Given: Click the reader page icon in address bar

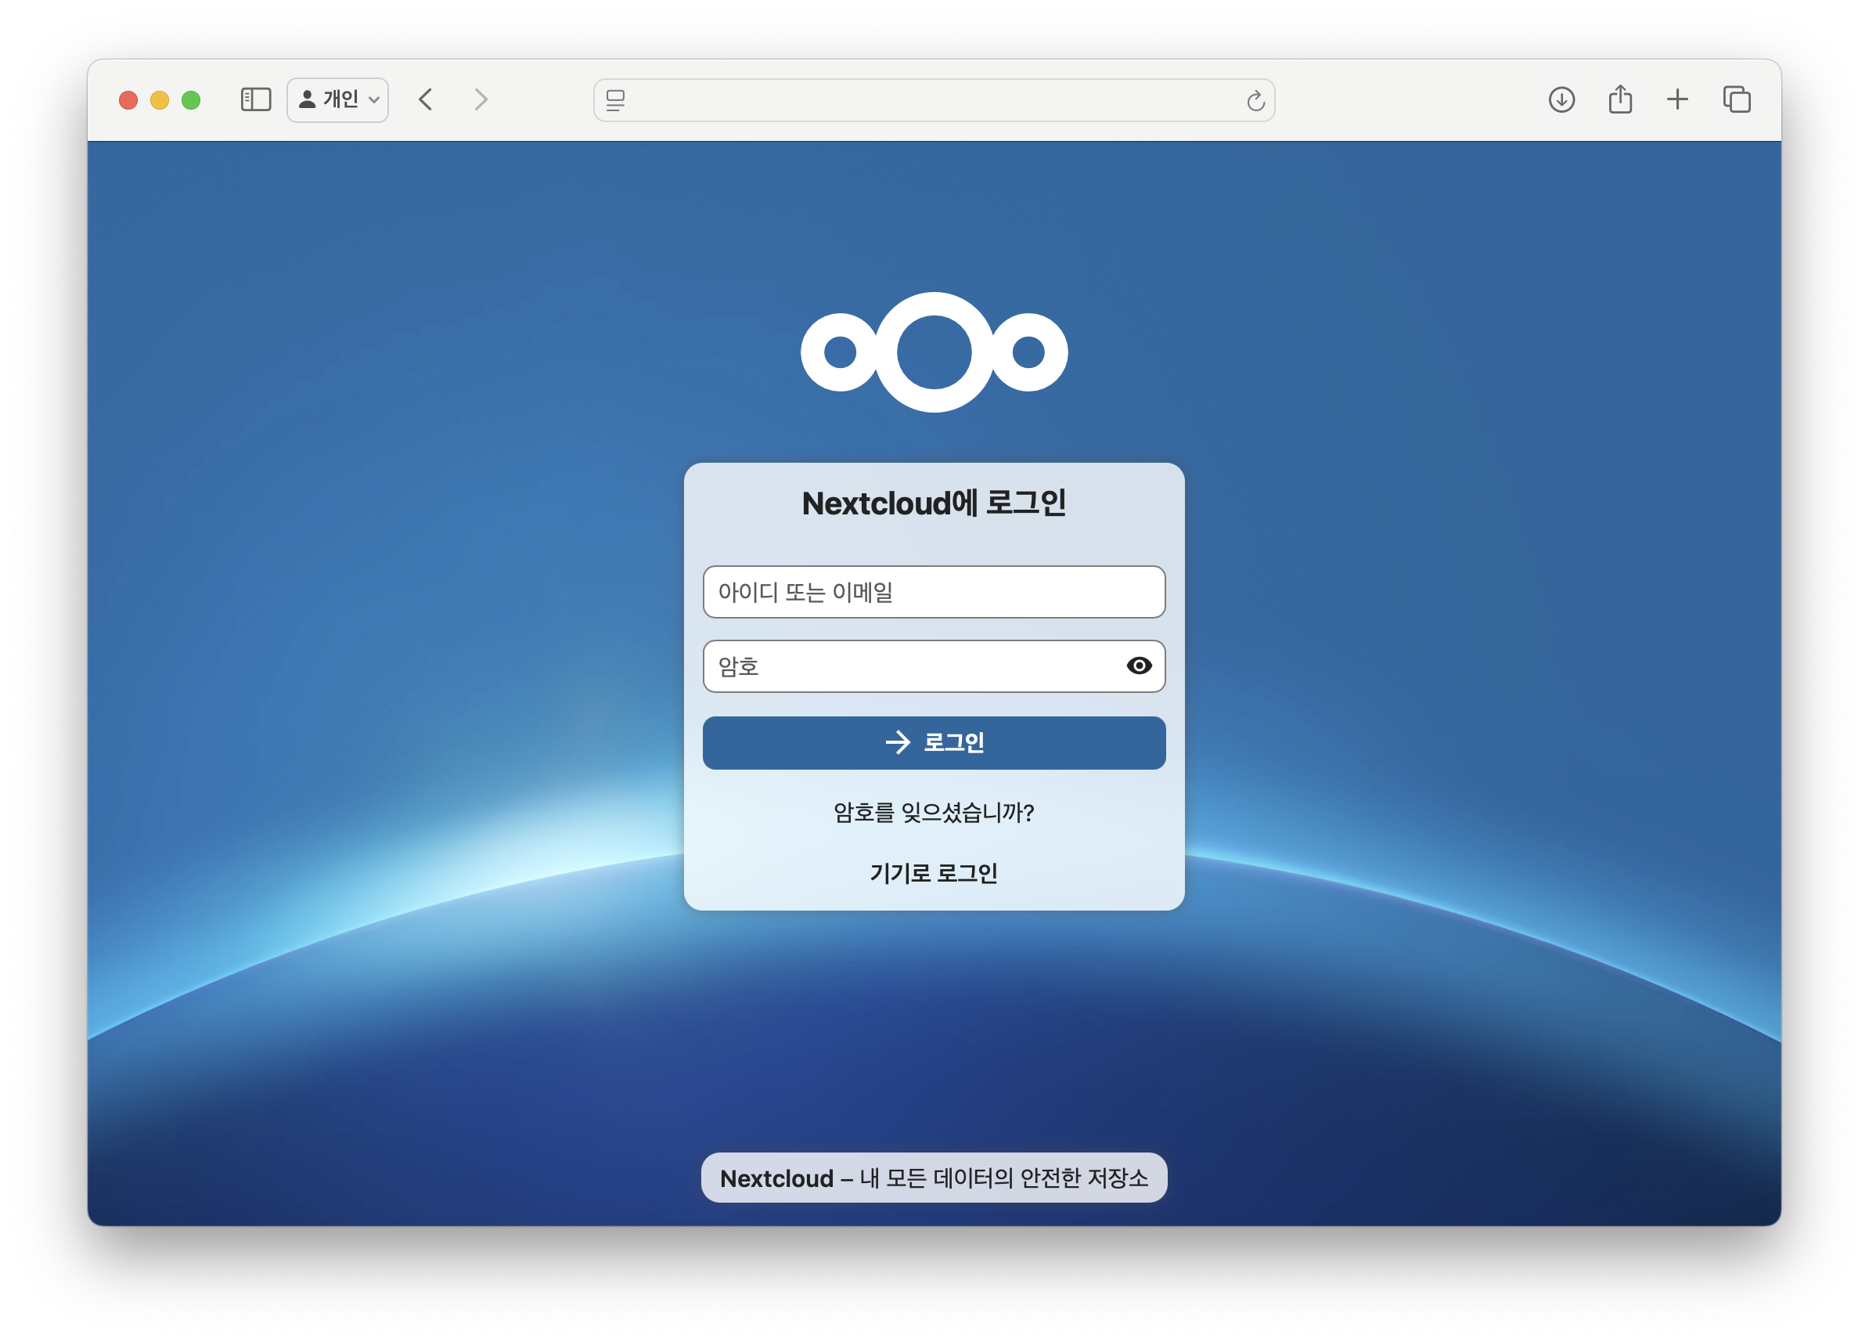Looking at the screenshot, I should coord(616,99).
